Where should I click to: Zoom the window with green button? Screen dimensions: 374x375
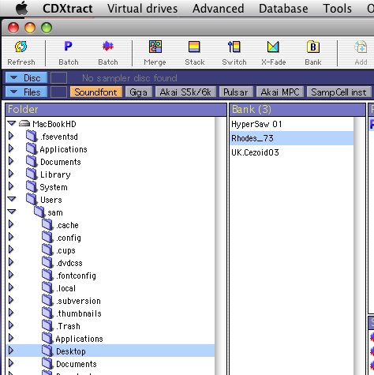(47, 28)
